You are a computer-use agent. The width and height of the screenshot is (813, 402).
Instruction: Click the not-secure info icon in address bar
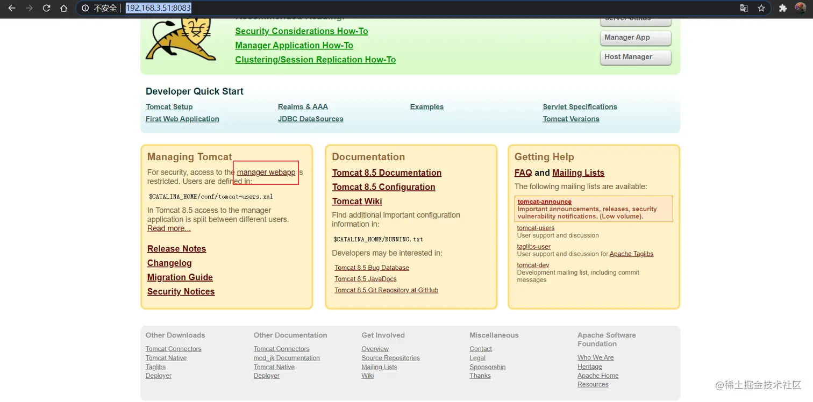[x=85, y=8]
